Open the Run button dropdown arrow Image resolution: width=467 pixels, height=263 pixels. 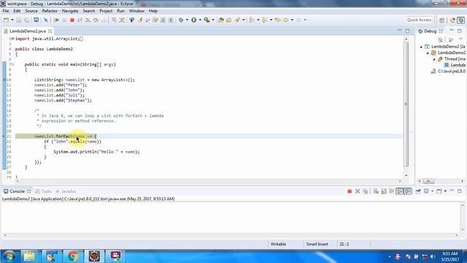(x=200, y=20)
